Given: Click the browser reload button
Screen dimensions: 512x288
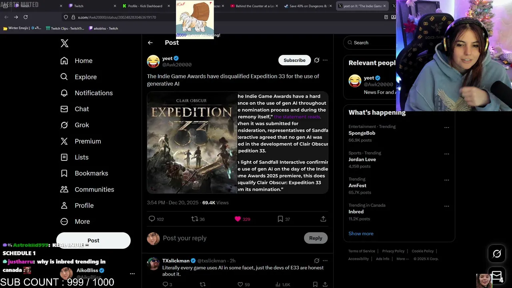Looking at the screenshot, I should 26,17.
